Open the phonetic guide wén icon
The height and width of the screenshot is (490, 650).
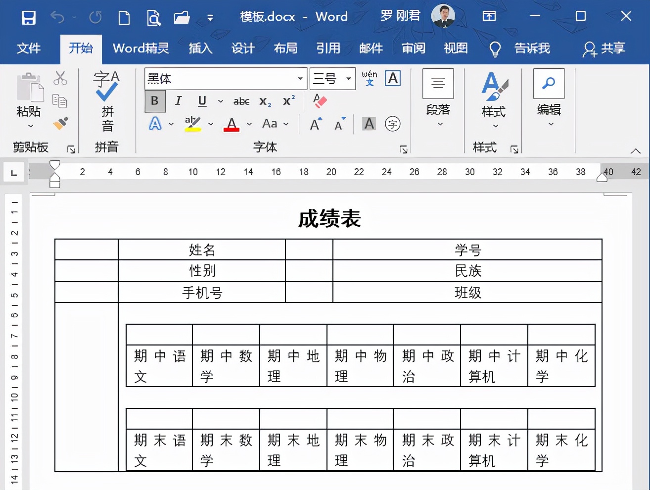[x=370, y=78]
